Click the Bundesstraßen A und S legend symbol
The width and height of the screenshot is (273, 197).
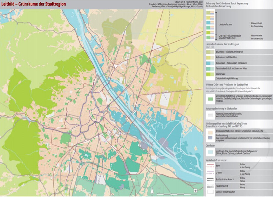[x=211, y=179]
